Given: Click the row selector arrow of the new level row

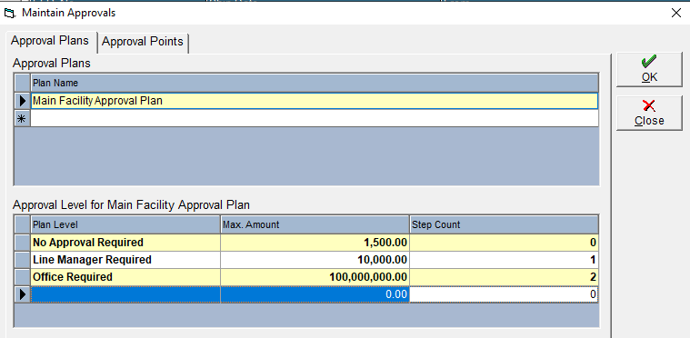Looking at the screenshot, I should (23, 294).
